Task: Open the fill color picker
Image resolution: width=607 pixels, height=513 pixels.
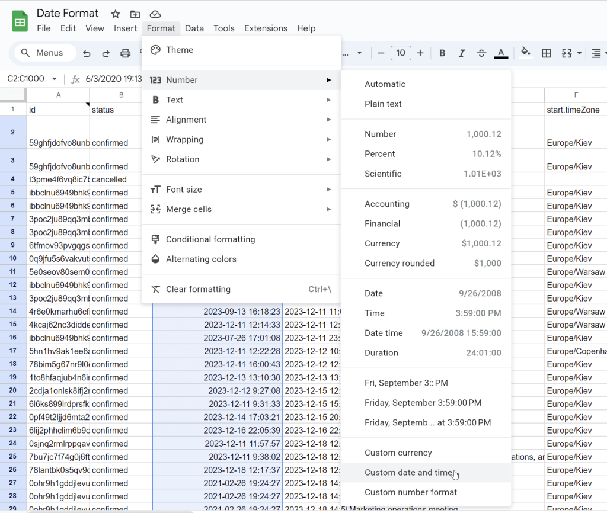Action: point(525,52)
